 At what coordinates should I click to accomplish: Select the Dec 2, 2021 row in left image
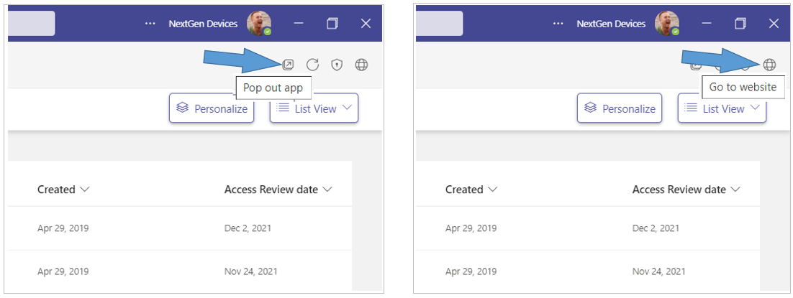coord(248,228)
